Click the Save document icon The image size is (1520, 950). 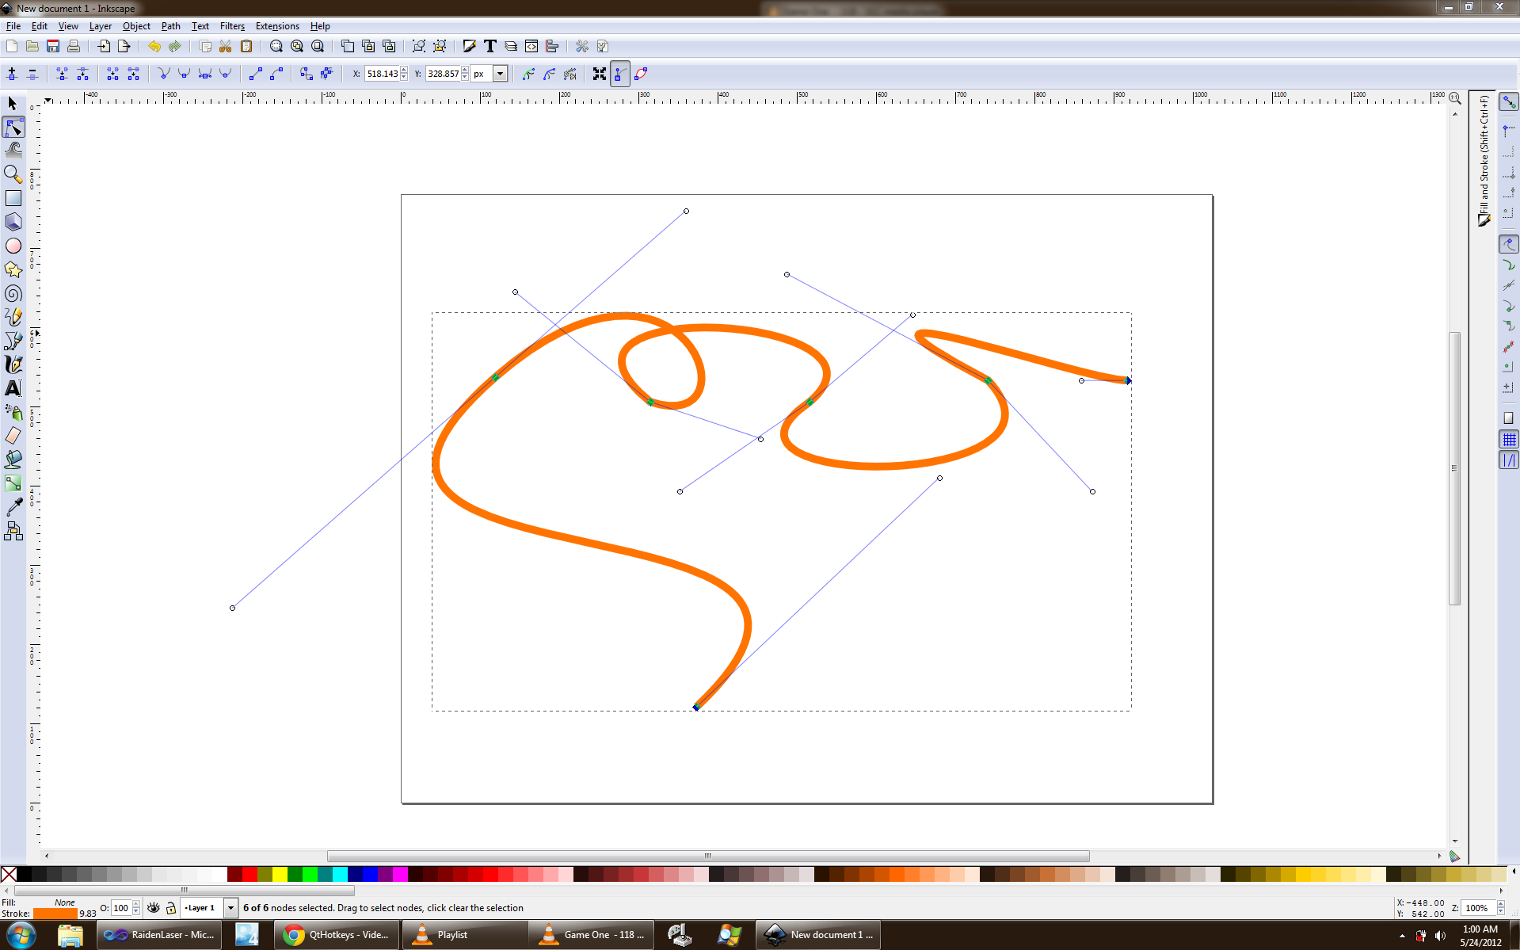pyautogui.click(x=53, y=46)
